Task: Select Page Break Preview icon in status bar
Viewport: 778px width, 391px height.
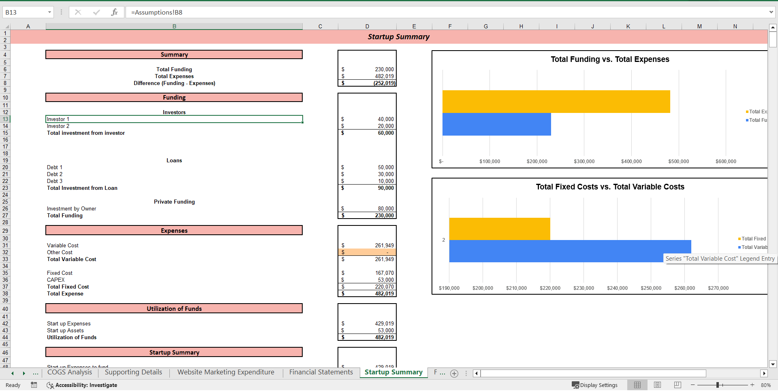Action: (x=677, y=385)
